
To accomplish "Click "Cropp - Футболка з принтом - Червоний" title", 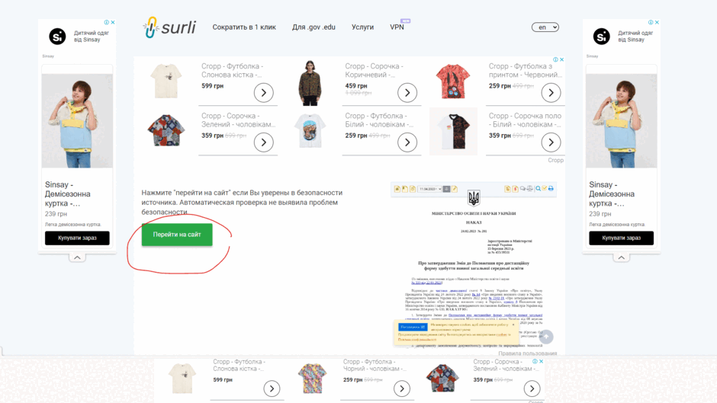I will point(525,70).
